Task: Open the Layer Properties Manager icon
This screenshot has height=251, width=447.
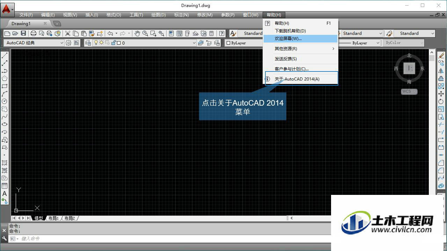Action: click(x=88, y=43)
